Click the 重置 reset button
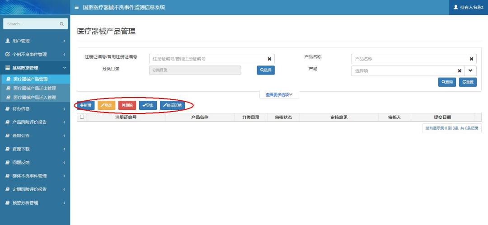Viewport: 488px width, 225px height. (468, 82)
